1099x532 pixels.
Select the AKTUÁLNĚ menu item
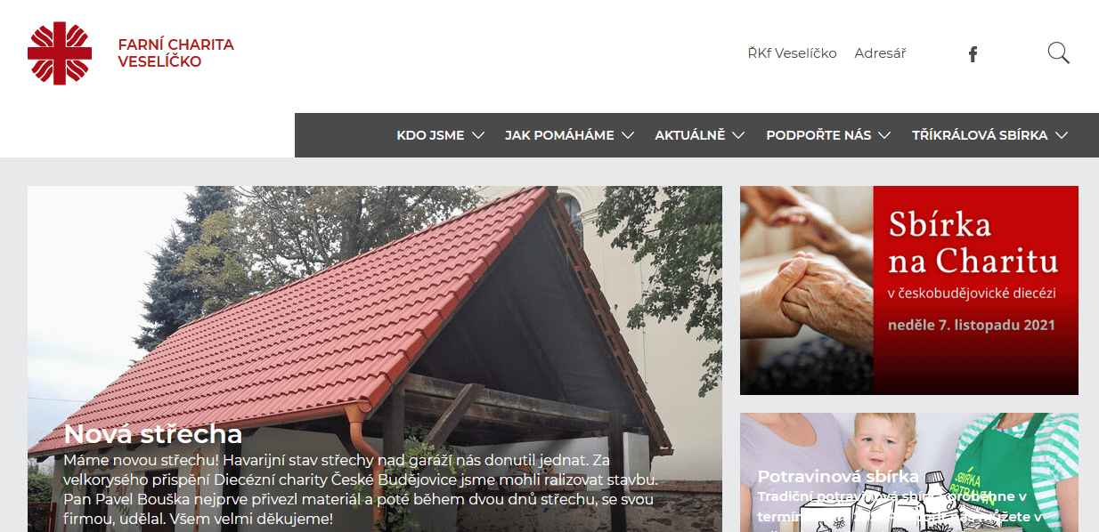tap(690, 135)
